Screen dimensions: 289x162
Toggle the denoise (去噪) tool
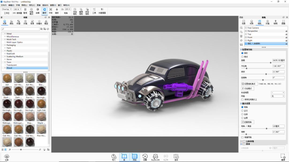pyautogui.click(x=38, y=11)
